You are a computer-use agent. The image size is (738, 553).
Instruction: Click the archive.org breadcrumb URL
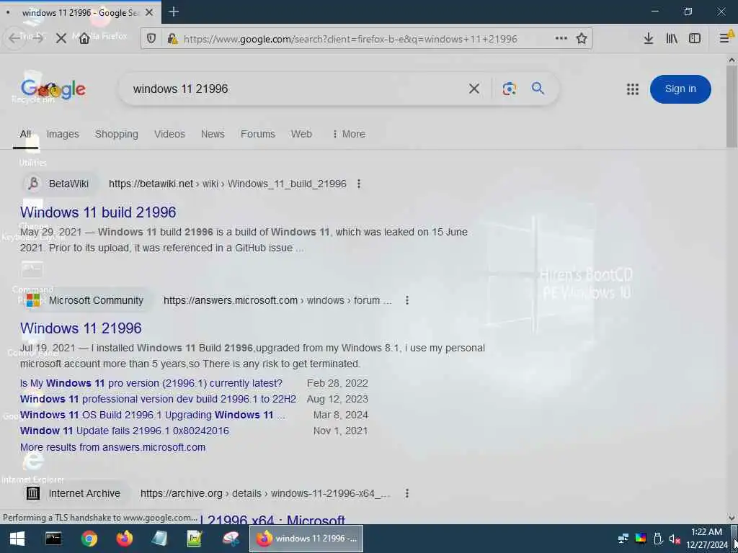265,493
